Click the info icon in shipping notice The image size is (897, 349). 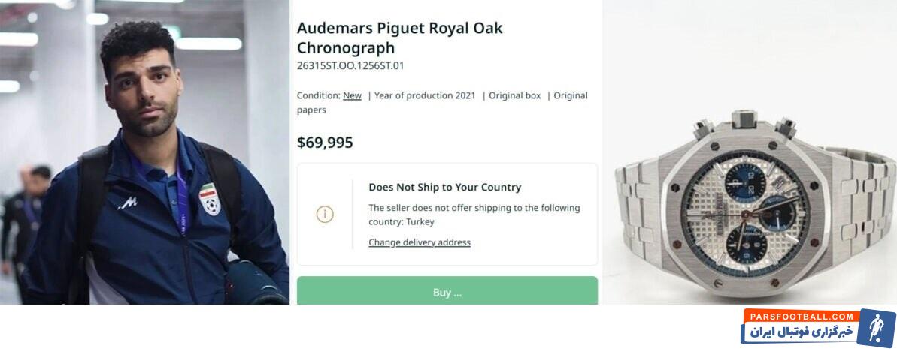[x=325, y=214]
